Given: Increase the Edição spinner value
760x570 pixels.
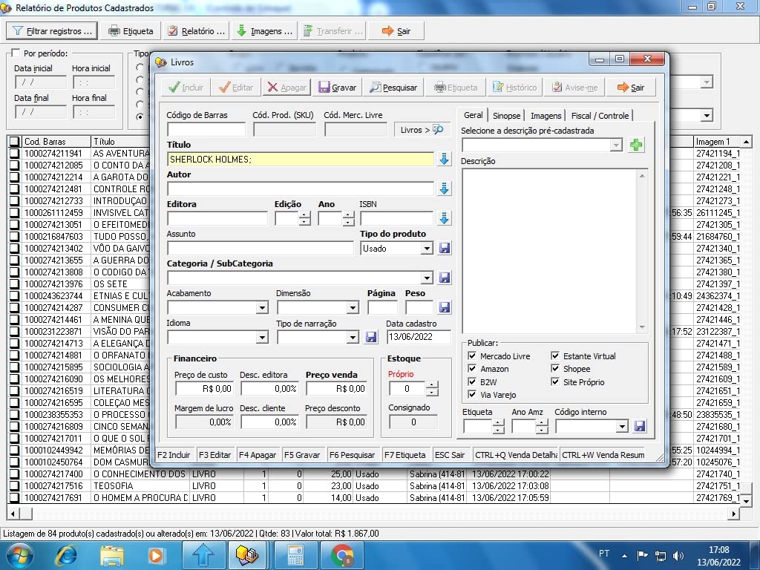Looking at the screenshot, I should tap(304, 215).
